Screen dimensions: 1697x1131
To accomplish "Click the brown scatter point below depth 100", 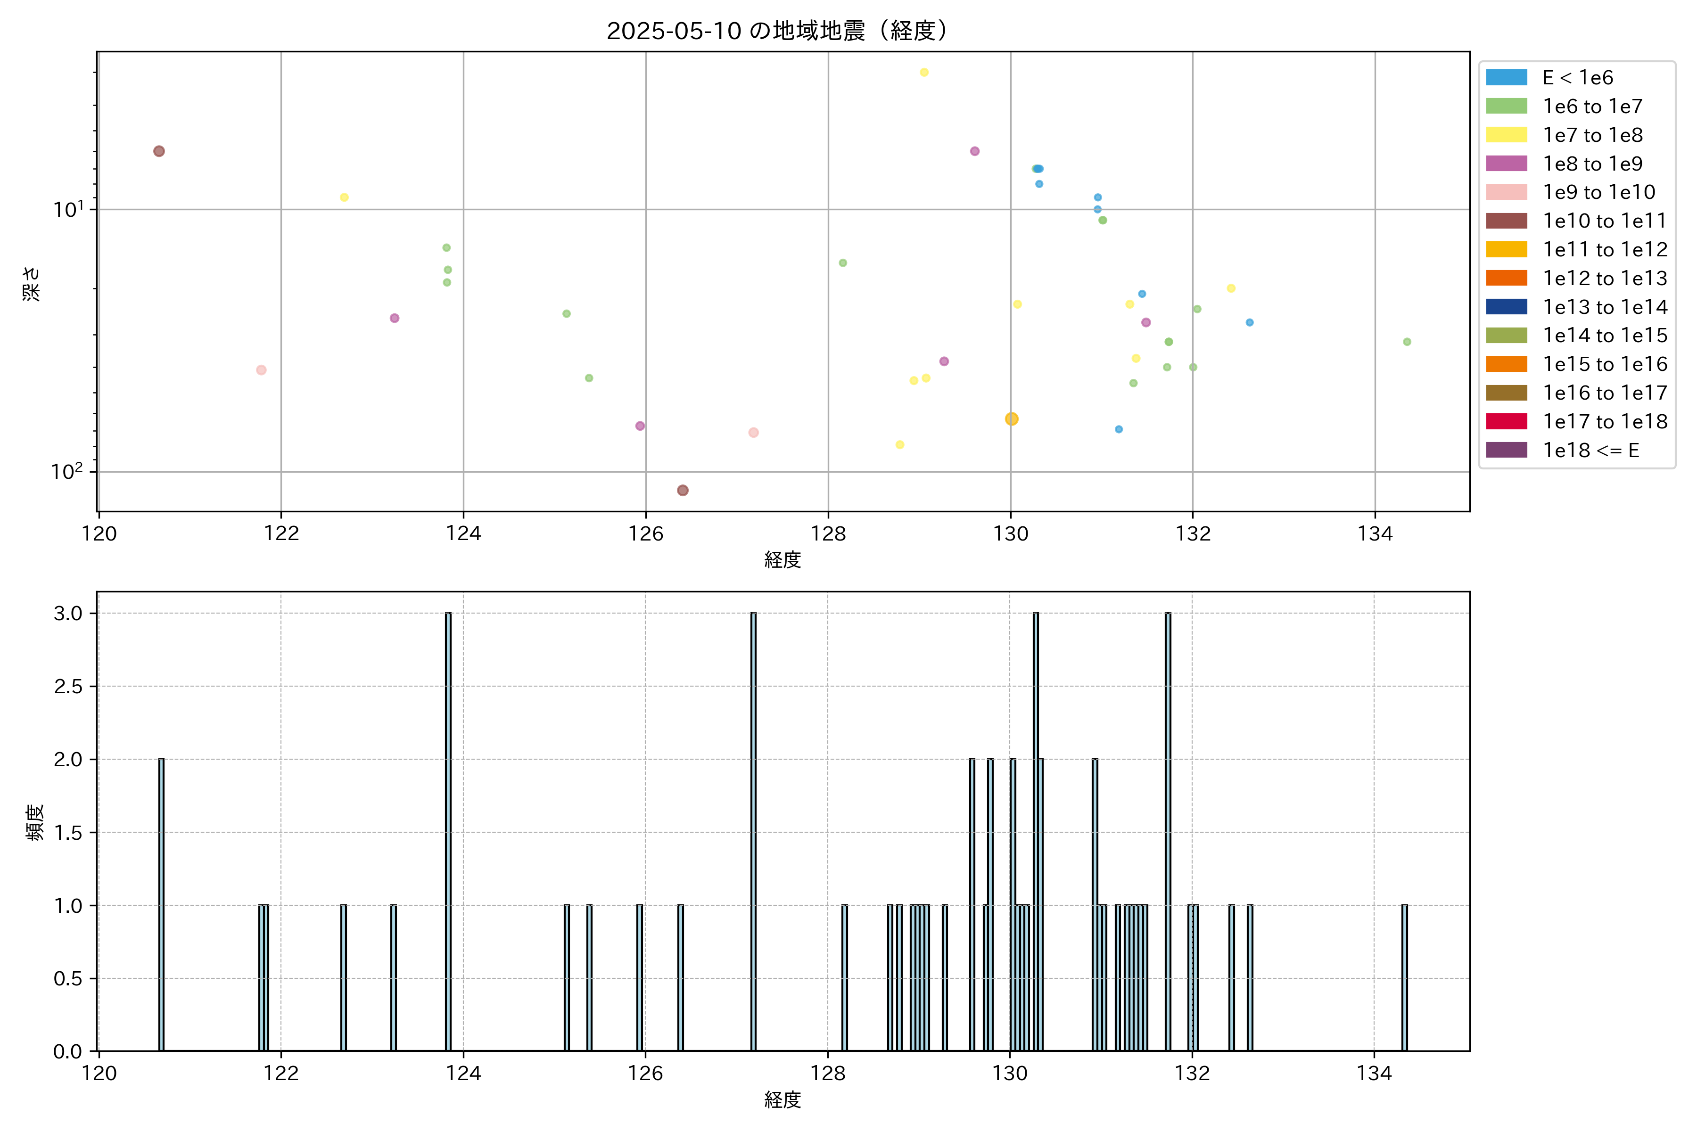I will pos(683,491).
